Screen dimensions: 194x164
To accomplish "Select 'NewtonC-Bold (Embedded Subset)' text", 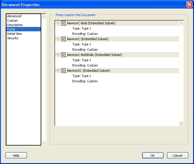I will 91,23.
